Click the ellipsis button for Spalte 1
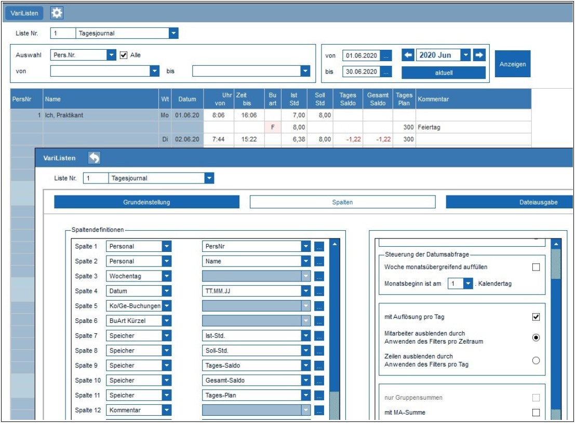This screenshot has width=575, height=423. pos(319,247)
